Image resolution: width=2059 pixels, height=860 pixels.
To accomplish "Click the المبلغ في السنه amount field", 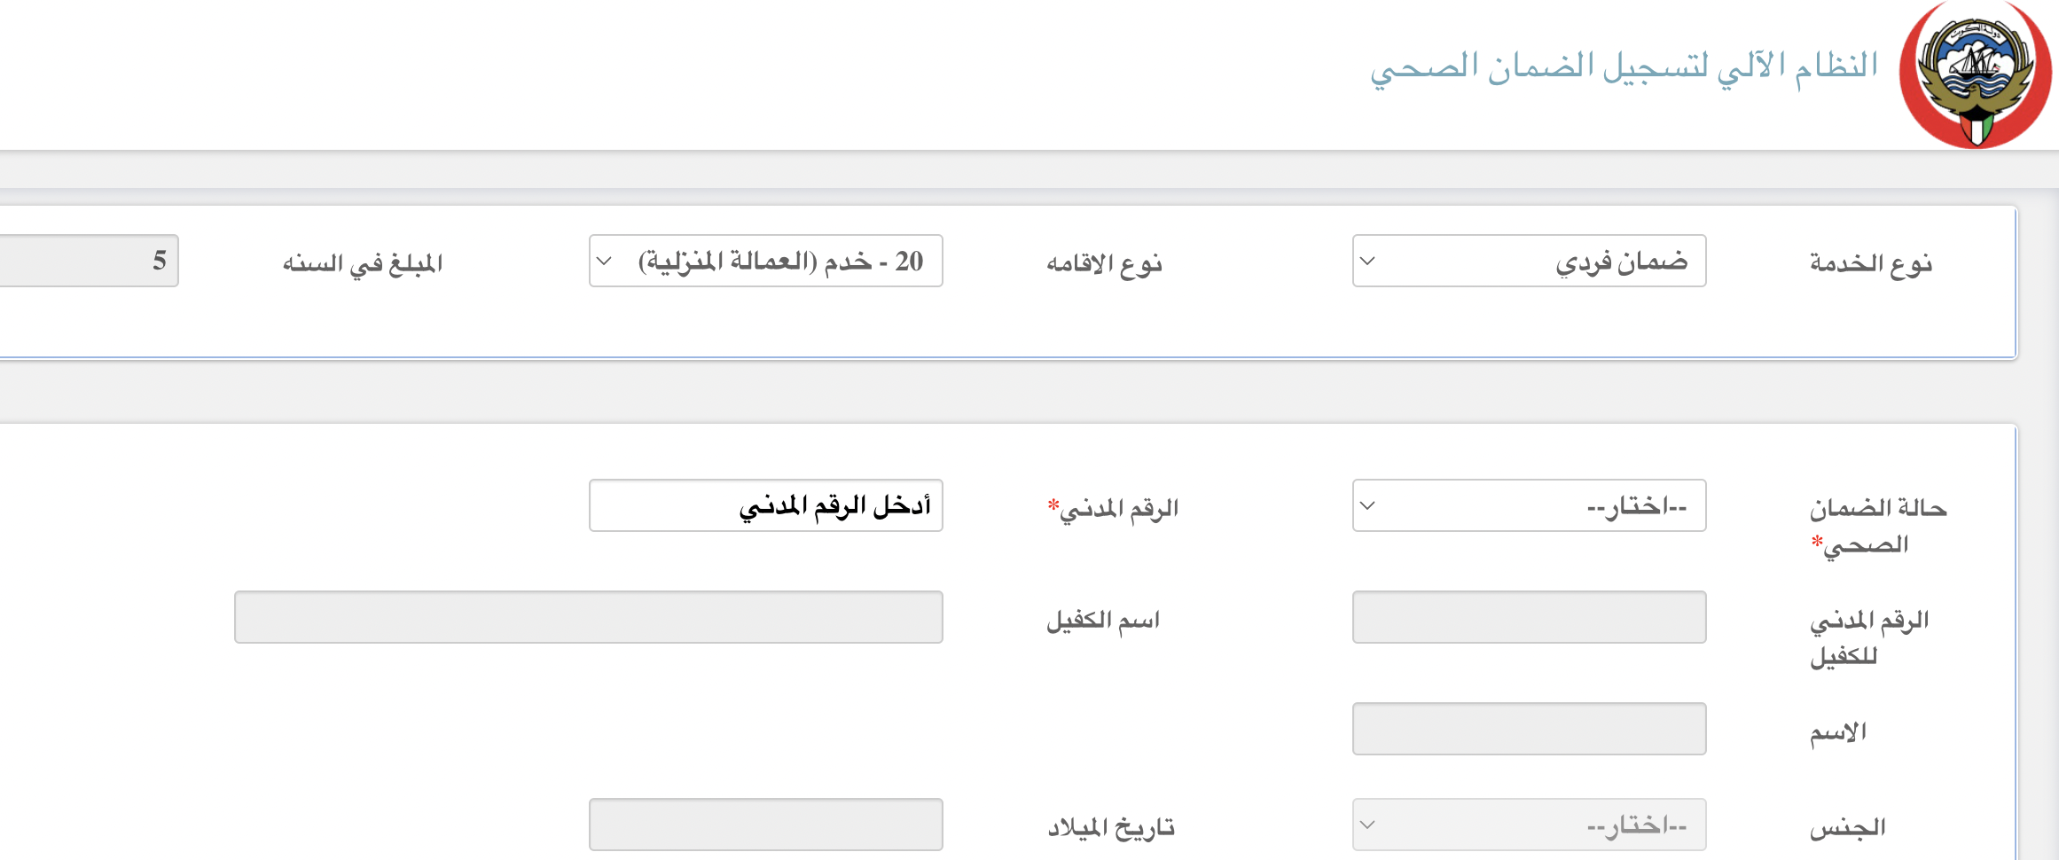I will 89,261.
